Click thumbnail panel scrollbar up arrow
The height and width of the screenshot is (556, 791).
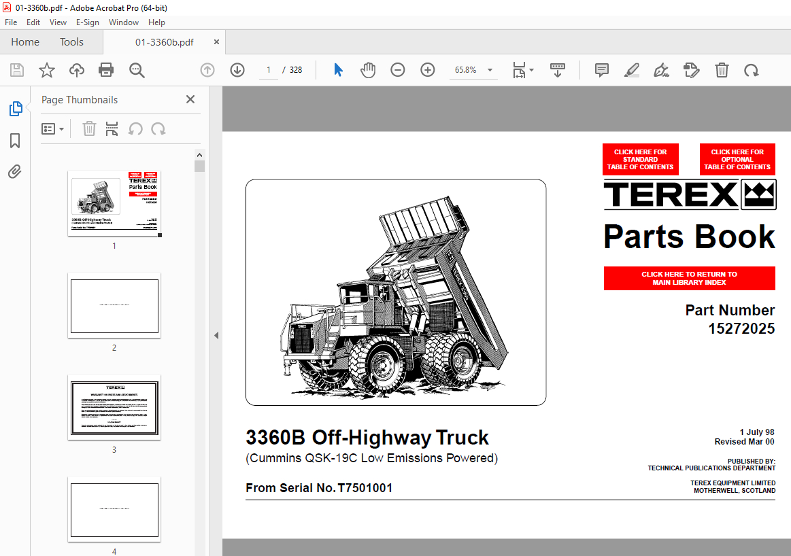click(200, 155)
